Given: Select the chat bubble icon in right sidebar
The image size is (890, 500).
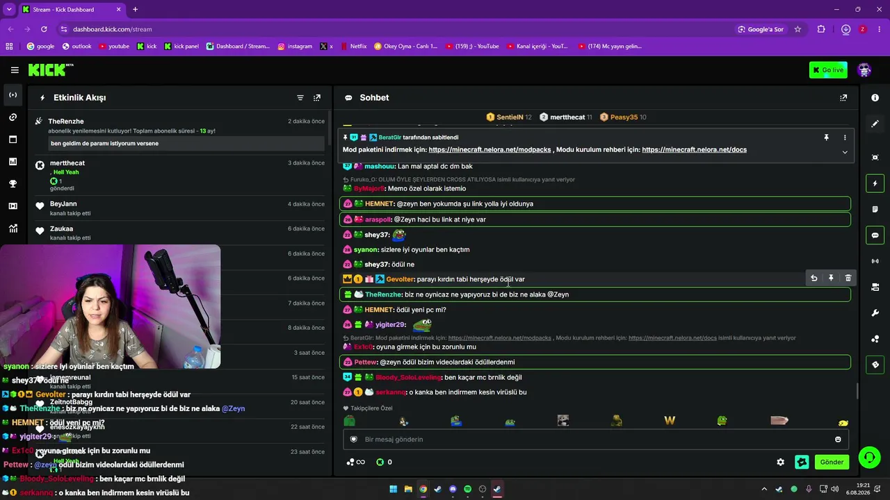Looking at the screenshot, I should 875,235.
